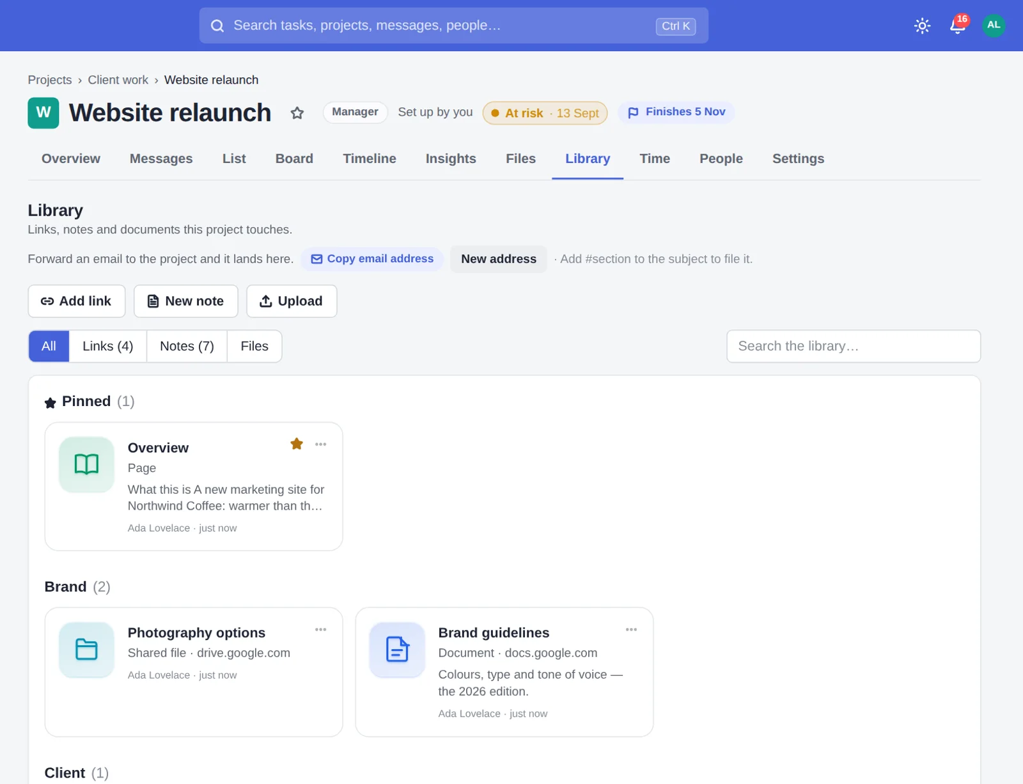The image size is (1023, 784).
Task: Click the green W project icon
Action: click(x=43, y=113)
